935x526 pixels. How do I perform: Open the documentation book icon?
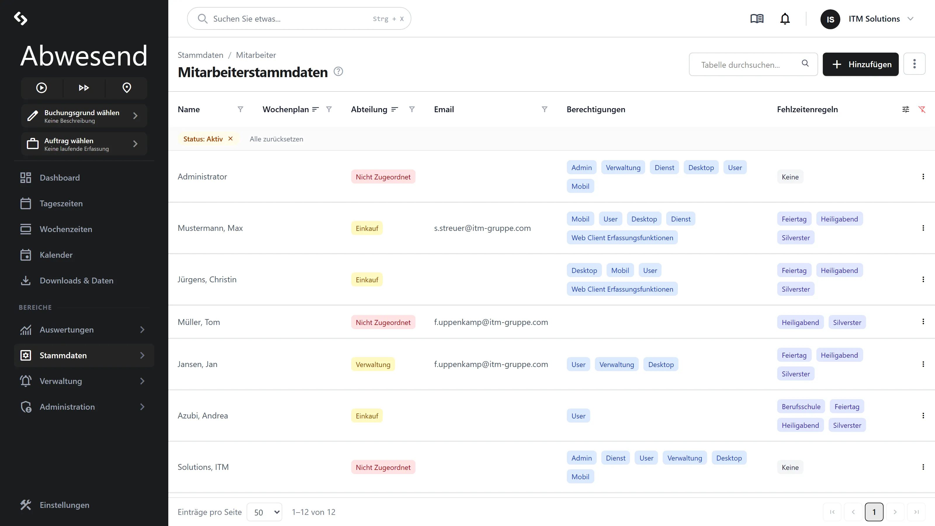click(757, 18)
